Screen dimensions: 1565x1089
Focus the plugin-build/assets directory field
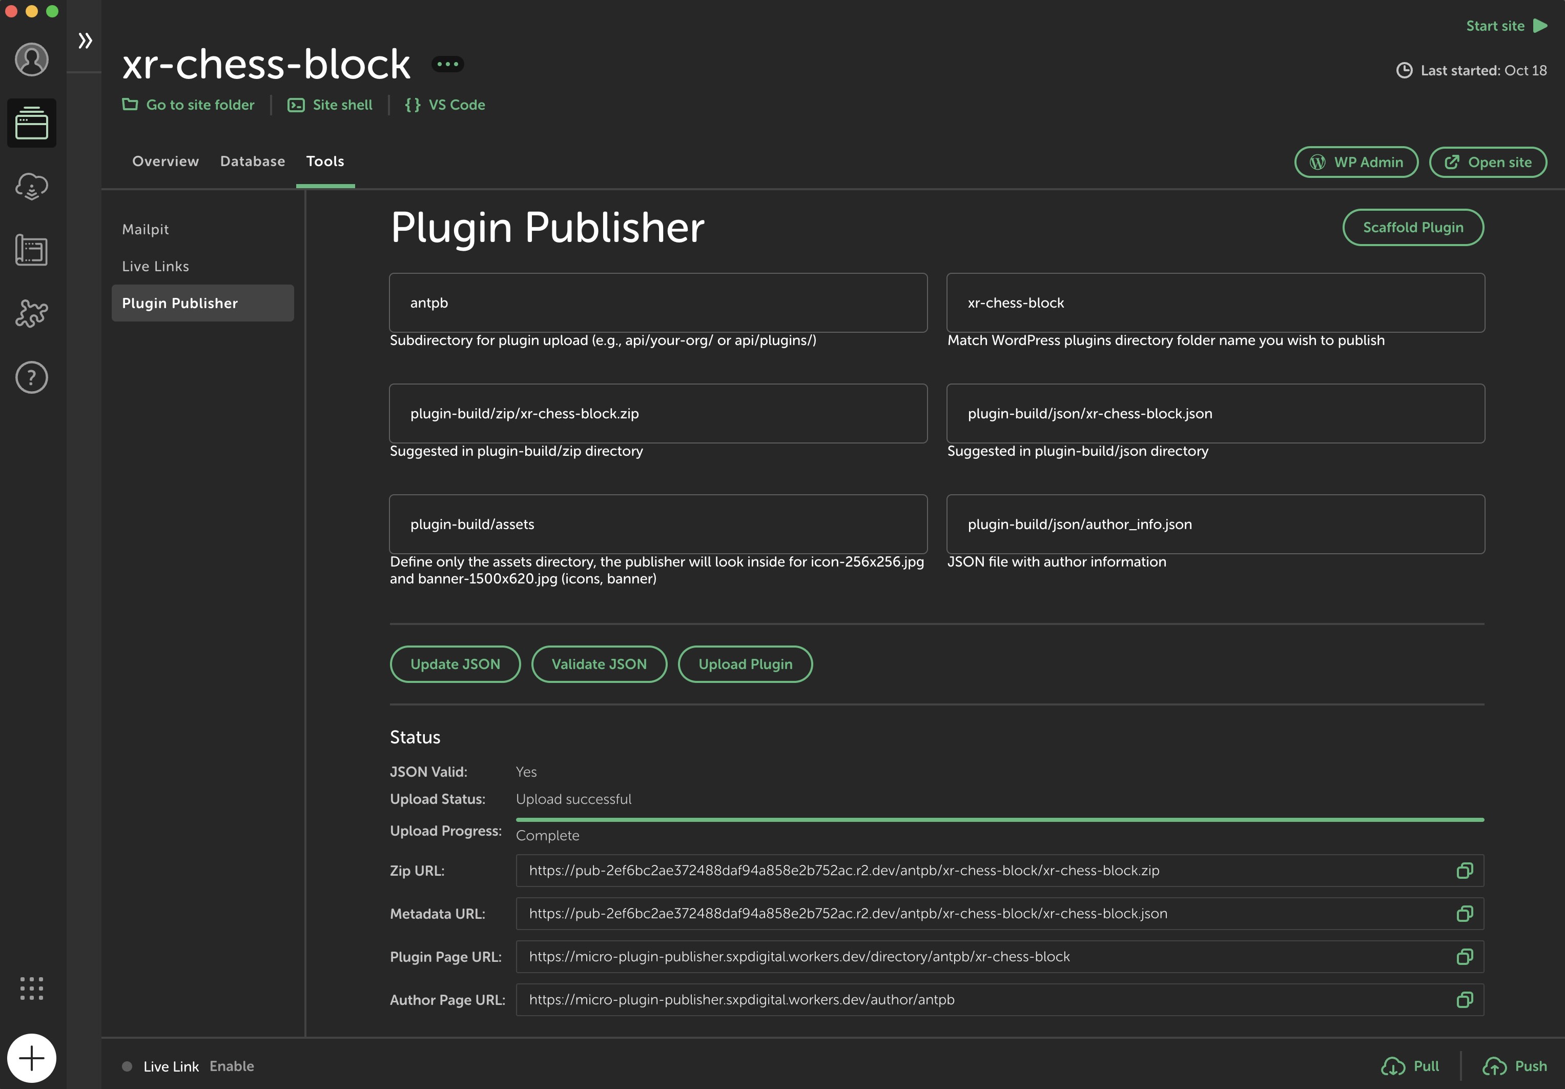pyautogui.click(x=658, y=525)
